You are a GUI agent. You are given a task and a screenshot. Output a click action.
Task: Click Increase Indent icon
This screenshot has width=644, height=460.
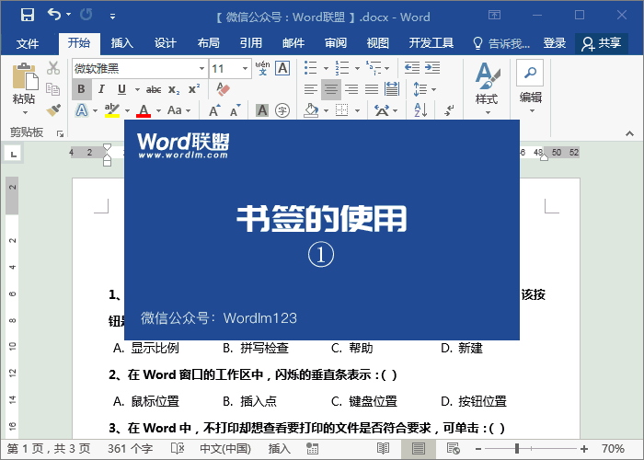(x=432, y=68)
